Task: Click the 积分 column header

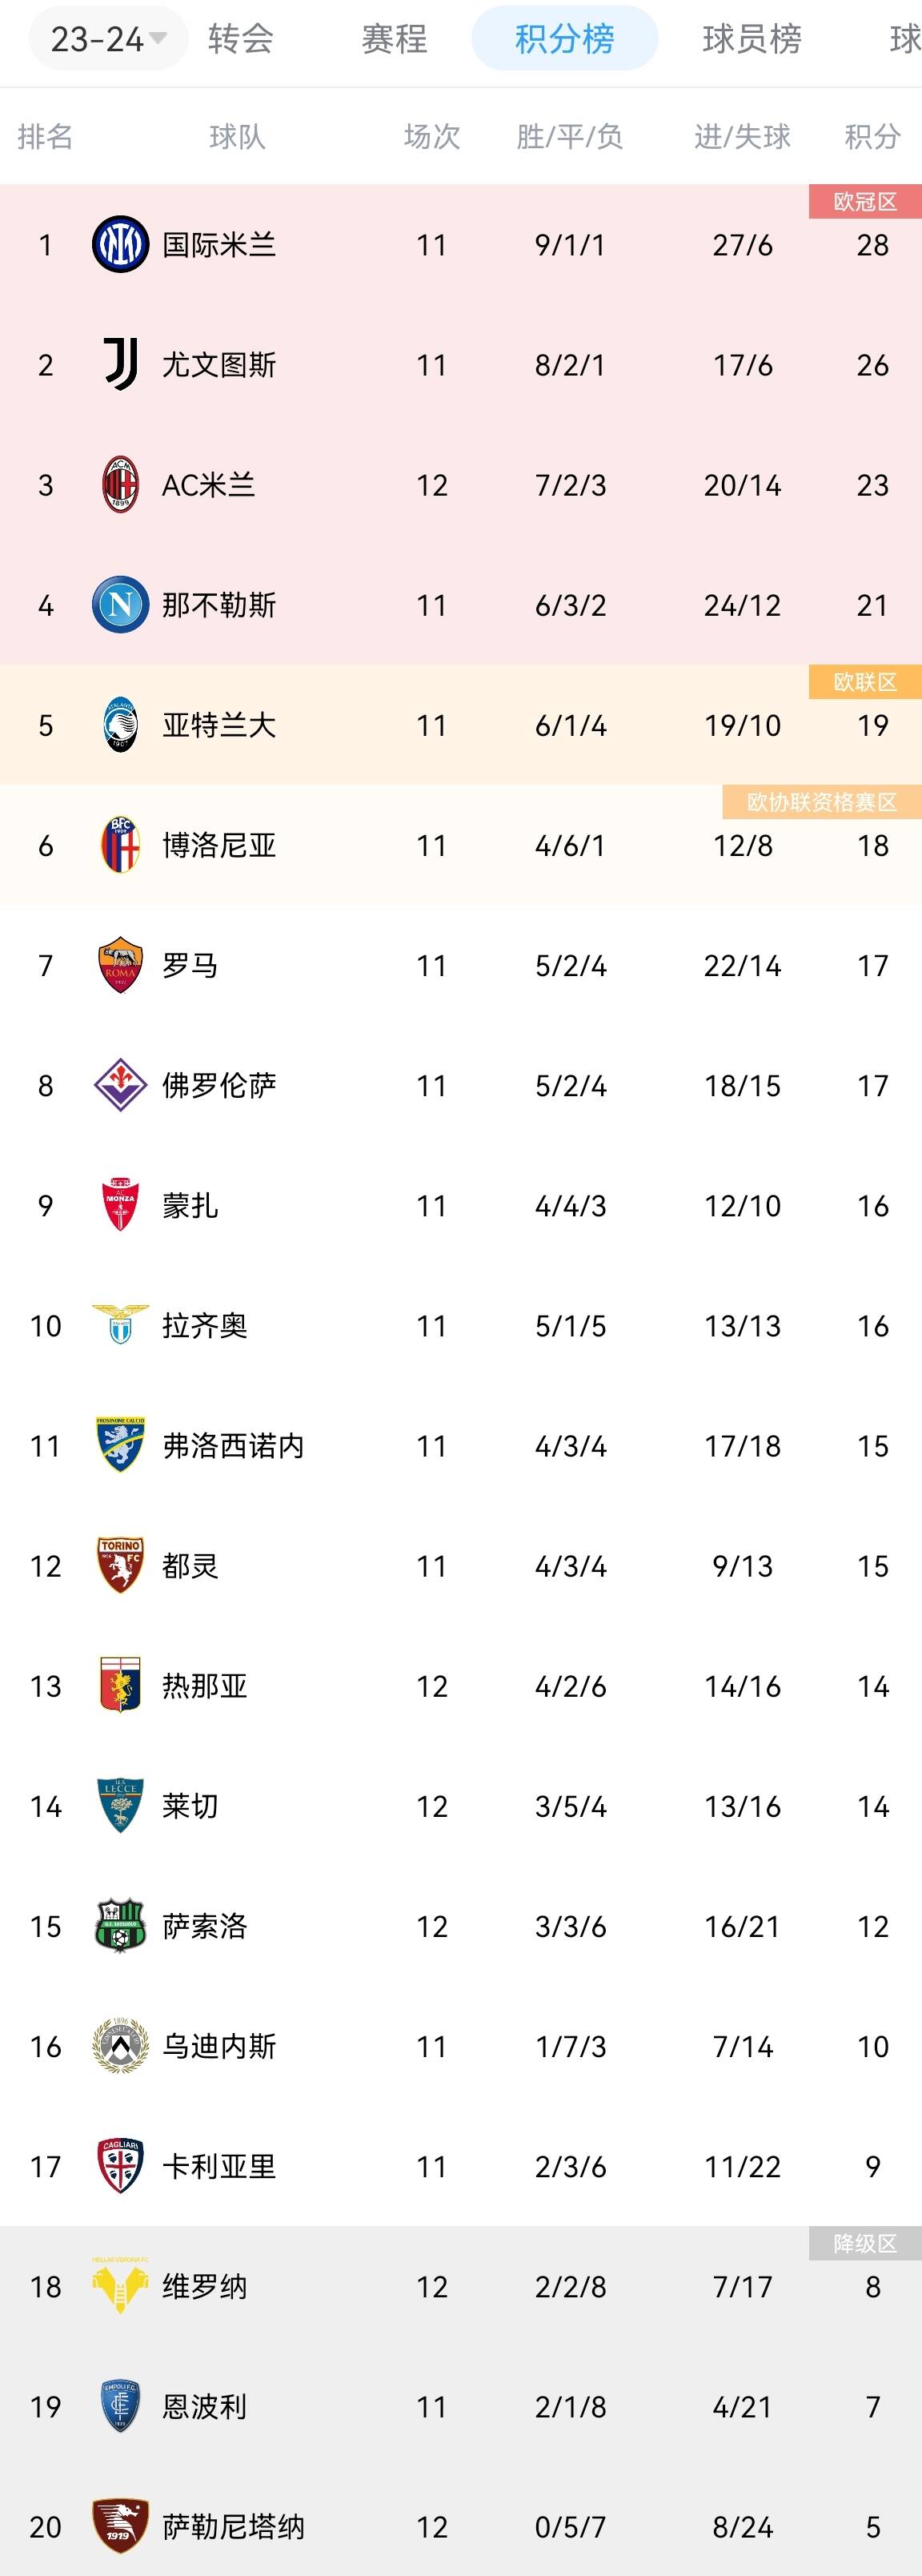Action: [x=872, y=136]
